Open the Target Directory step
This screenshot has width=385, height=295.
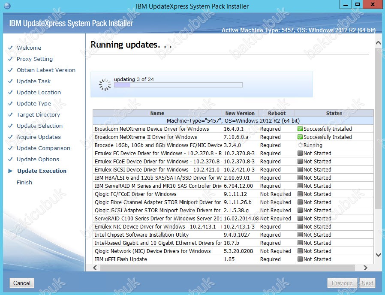[38, 115]
